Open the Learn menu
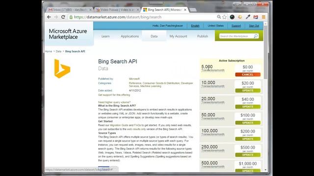Viewport: 314px width, 176px height. 105,36
